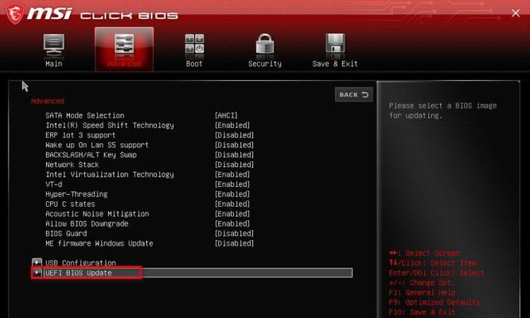Image resolution: width=530 pixels, height=318 pixels.
Task: Open USB Configuration submenu
Action: (x=80, y=262)
